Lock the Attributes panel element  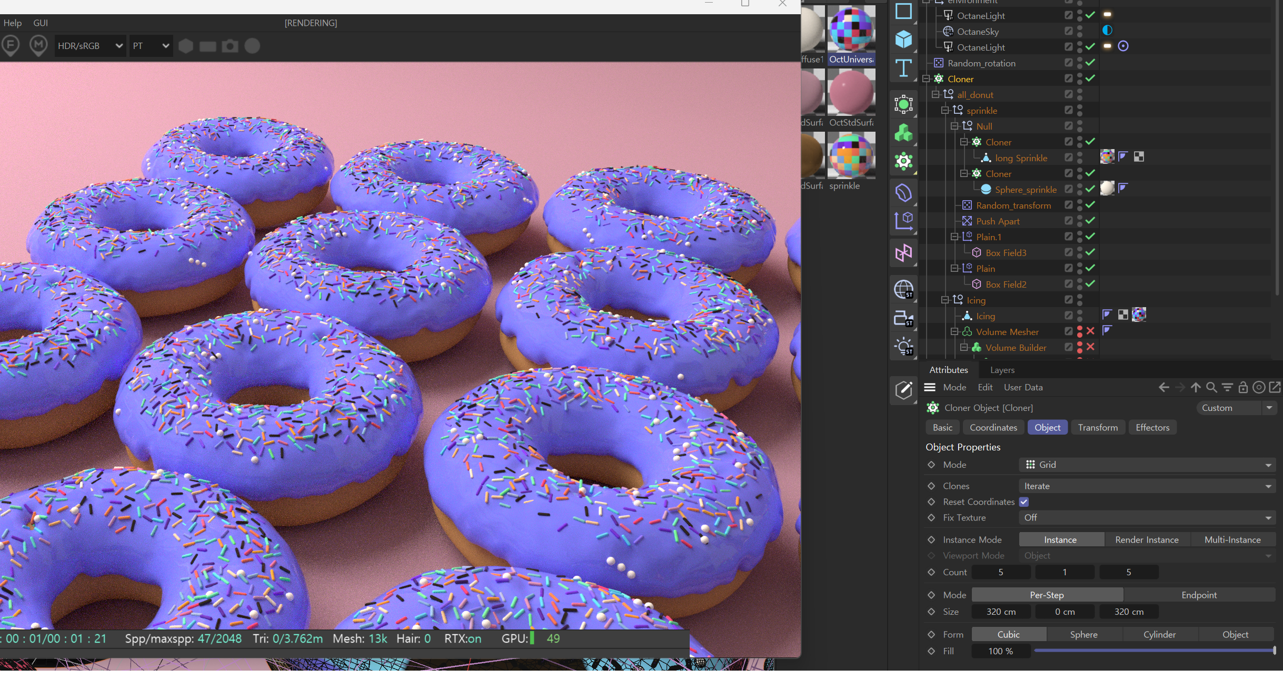1243,388
